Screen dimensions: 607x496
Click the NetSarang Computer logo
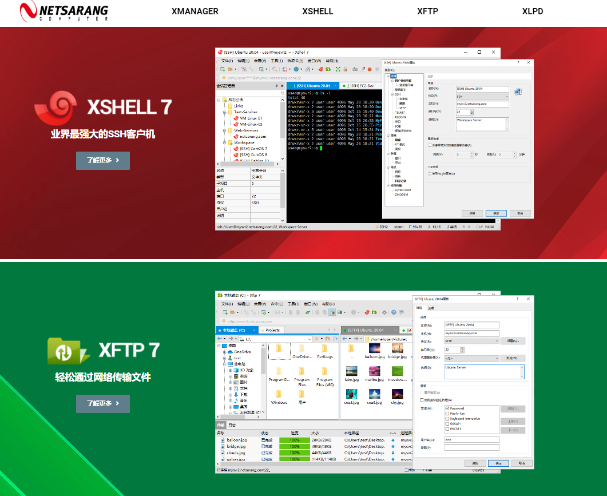[x=64, y=11]
